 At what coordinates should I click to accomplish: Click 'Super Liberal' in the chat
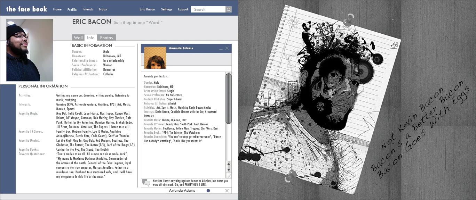pos(175,99)
